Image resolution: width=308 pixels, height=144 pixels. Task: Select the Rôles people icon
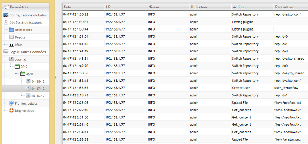coord(11,45)
